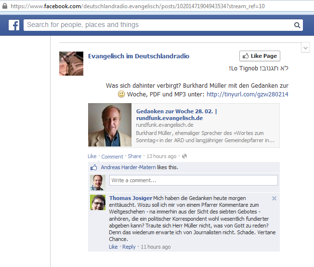The height and width of the screenshot is (267, 314).
Task: Click Comment under the post
Action: point(112,157)
